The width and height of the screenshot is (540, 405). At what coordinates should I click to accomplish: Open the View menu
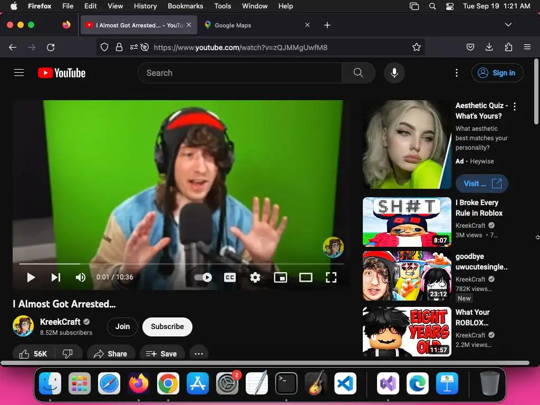[x=115, y=6]
